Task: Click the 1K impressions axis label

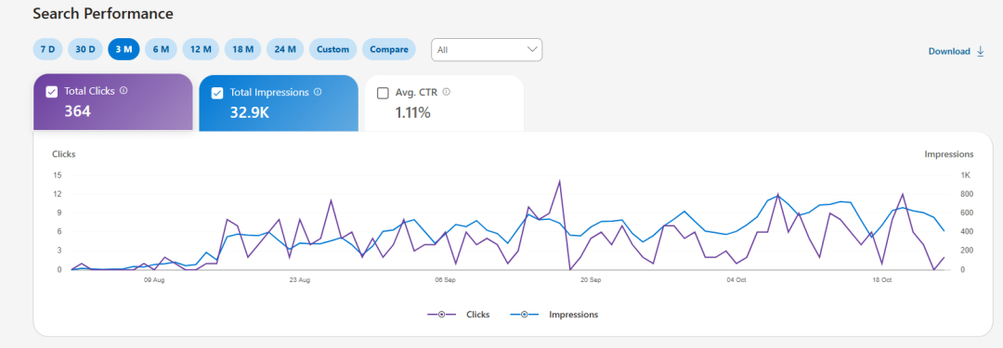Action: tap(966, 175)
